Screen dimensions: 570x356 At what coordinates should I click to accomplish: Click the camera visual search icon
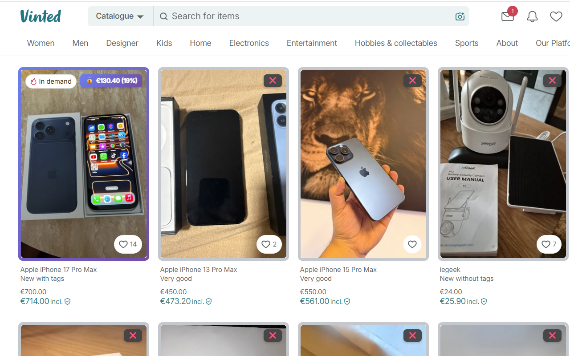pos(460,16)
